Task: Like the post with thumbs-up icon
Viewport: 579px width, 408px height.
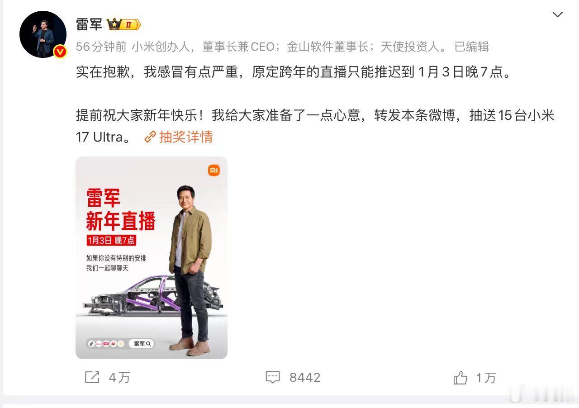Action: [460, 377]
